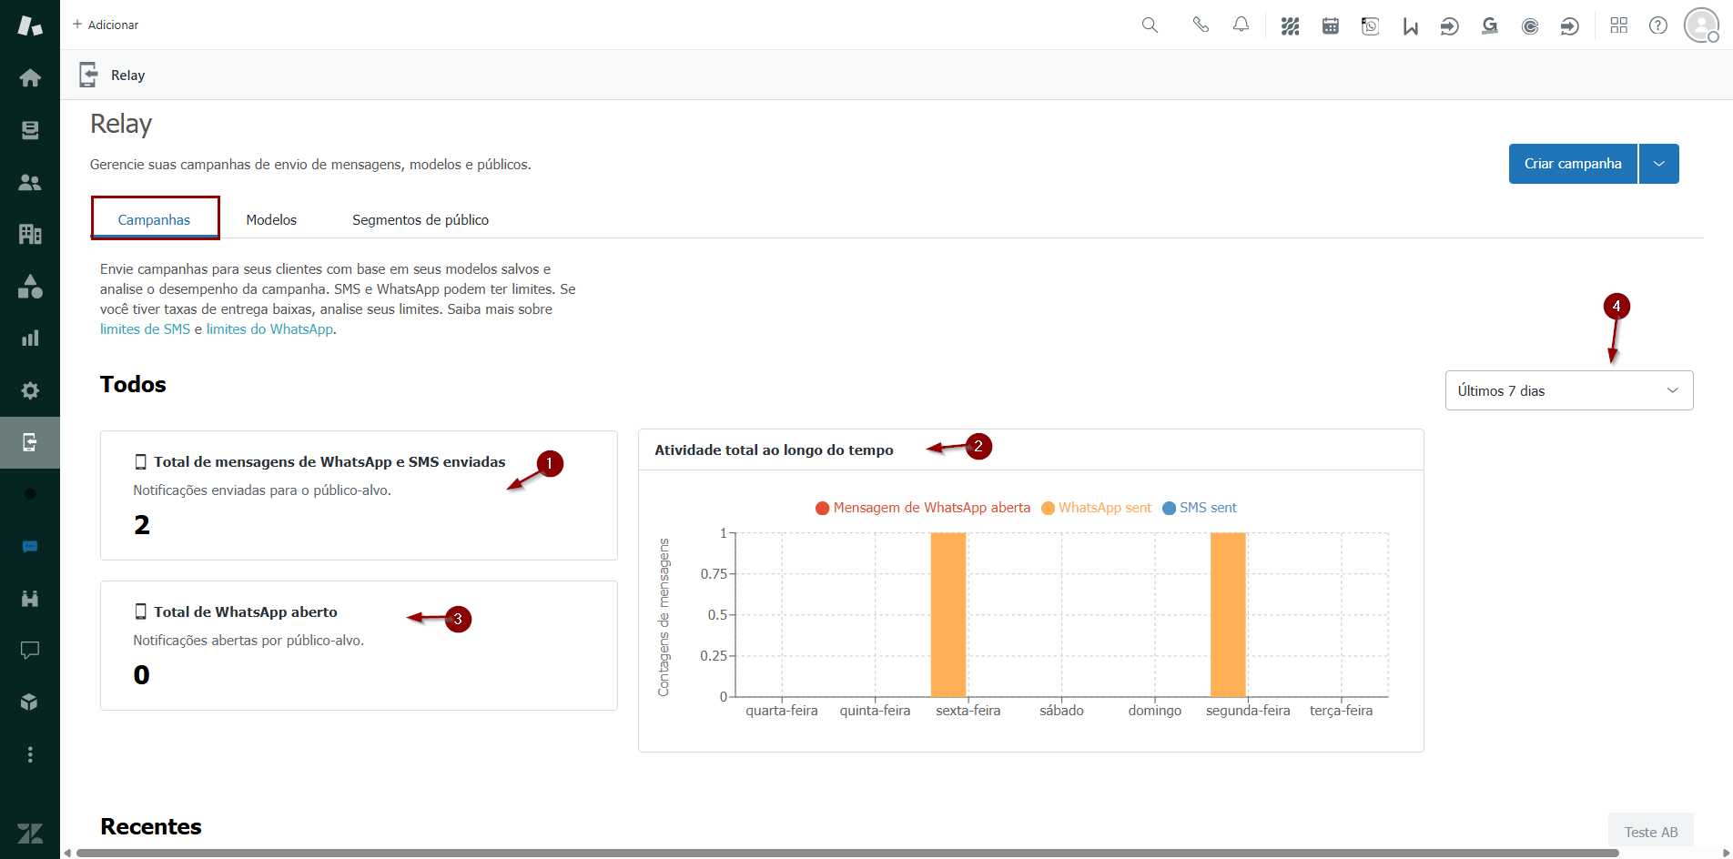Switch to the Modelos tab
The height and width of the screenshot is (859, 1733).
[271, 220]
